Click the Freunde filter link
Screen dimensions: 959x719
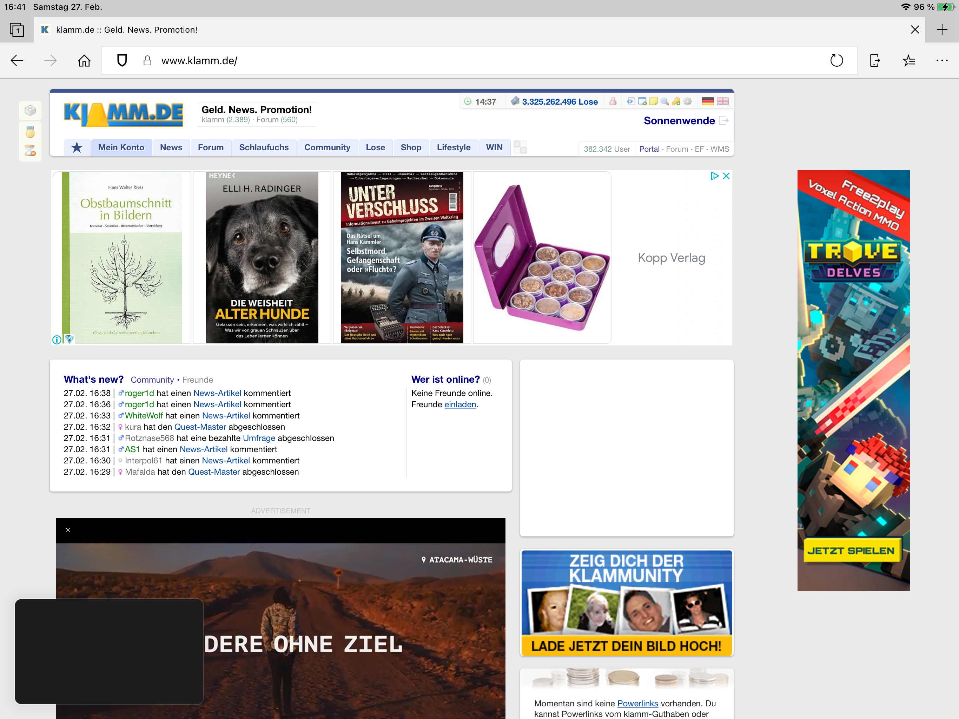click(197, 380)
